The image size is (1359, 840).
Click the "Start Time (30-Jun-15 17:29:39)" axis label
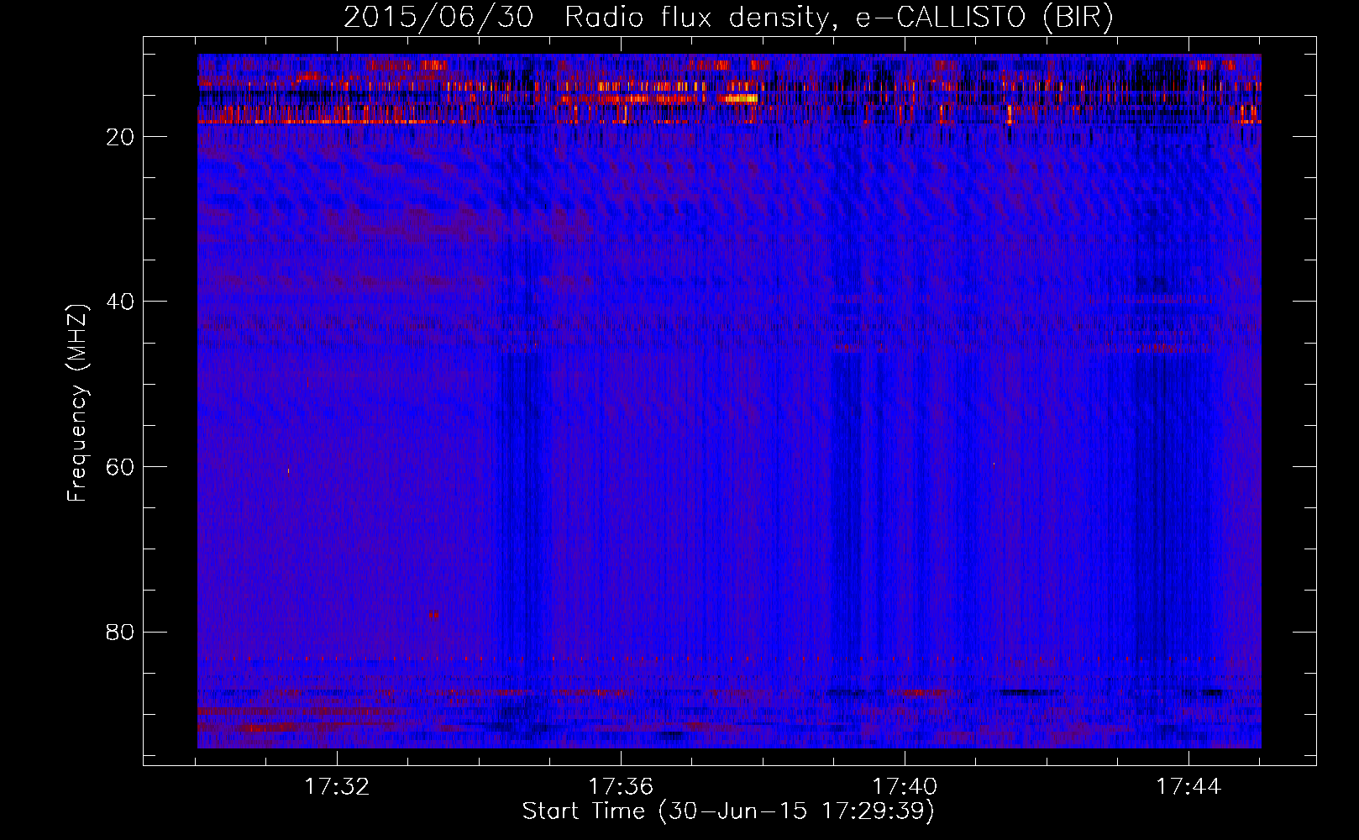click(728, 811)
